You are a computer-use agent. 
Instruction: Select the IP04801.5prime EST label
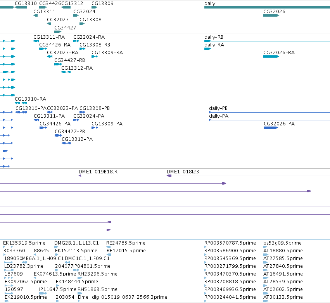[92, 266]
